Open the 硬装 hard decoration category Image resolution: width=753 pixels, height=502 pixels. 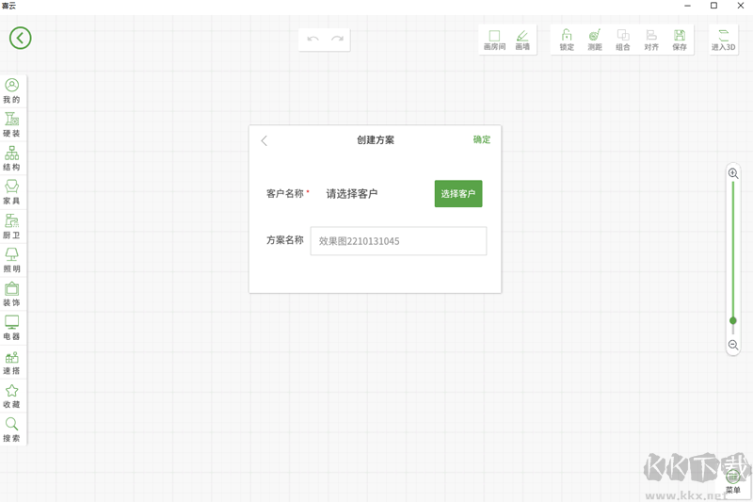click(x=12, y=125)
